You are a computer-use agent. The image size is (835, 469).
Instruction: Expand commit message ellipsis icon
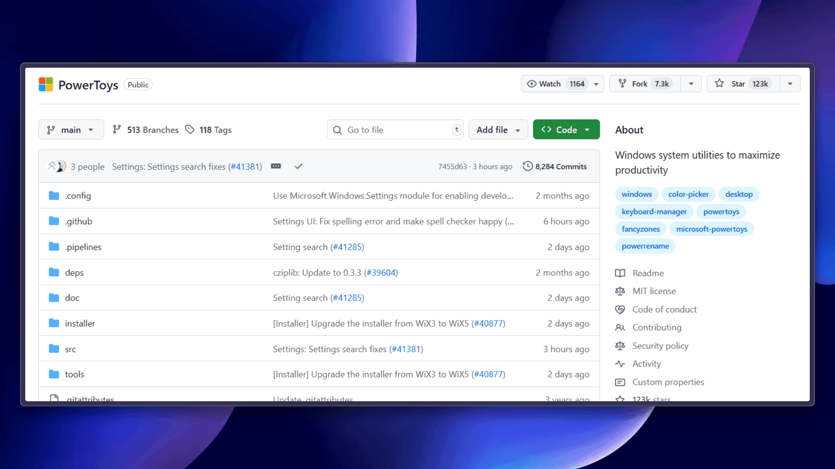tap(276, 166)
